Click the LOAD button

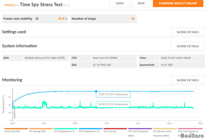coord(120,3)
